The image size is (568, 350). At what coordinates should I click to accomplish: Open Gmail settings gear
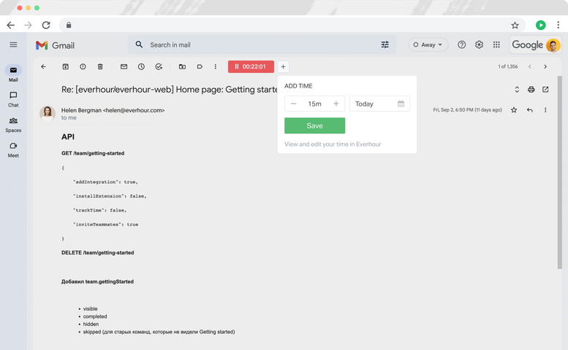coord(479,44)
